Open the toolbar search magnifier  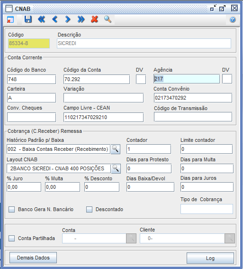click(108, 19)
